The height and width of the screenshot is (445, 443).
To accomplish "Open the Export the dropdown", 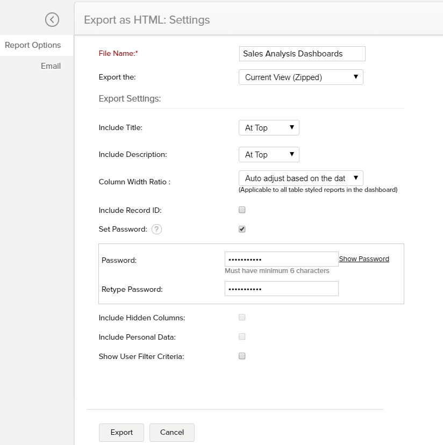I will coord(301,77).
